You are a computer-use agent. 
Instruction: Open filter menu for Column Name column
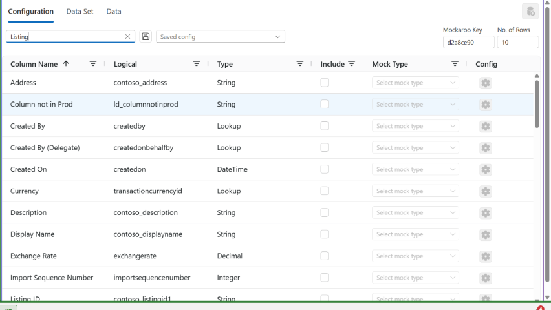[x=92, y=63]
